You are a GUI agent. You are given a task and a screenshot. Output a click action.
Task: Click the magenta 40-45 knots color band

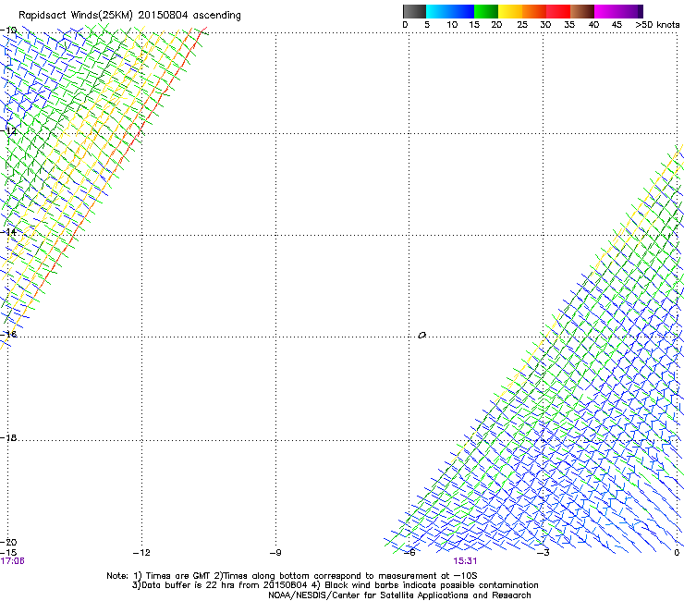click(x=606, y=11)
